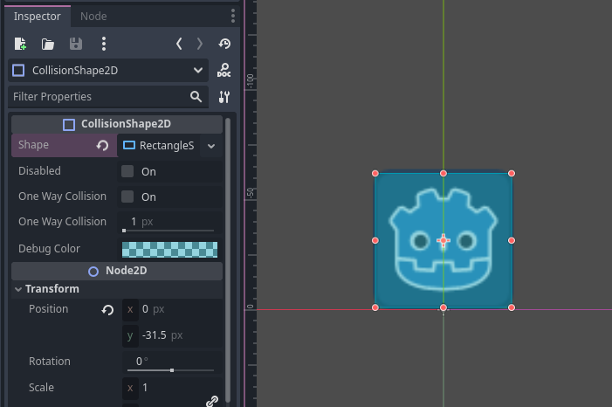The image size is (612, 407).
Task: Click the center pivot cross of the shape
Action: tap(444, 240)
